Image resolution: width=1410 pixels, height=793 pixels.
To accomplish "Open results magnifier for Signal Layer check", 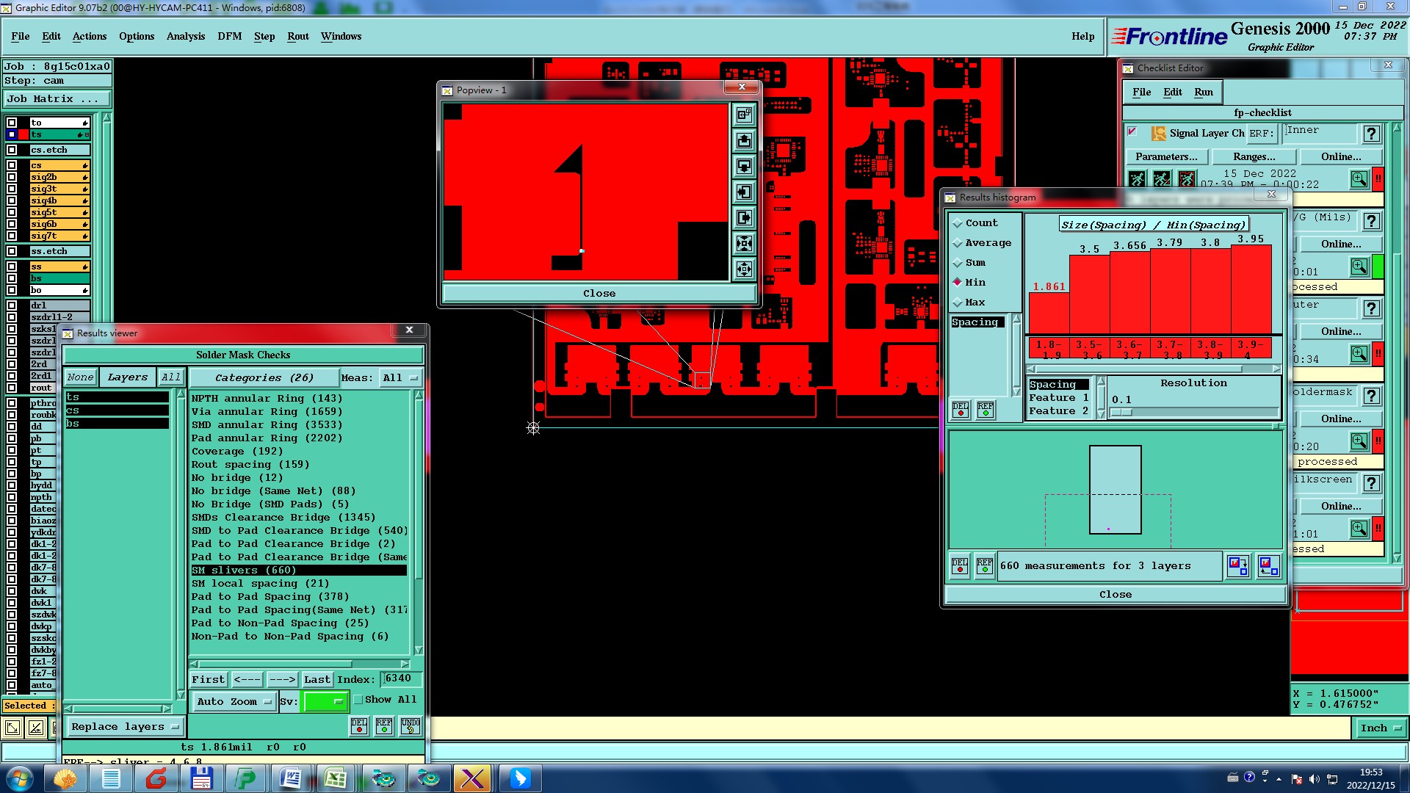I will pos(1359,179).
